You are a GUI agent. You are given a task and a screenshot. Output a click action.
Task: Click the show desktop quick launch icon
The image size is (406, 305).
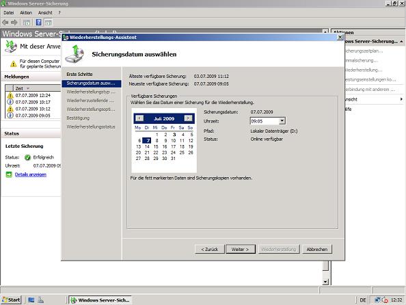pos(31,300)
